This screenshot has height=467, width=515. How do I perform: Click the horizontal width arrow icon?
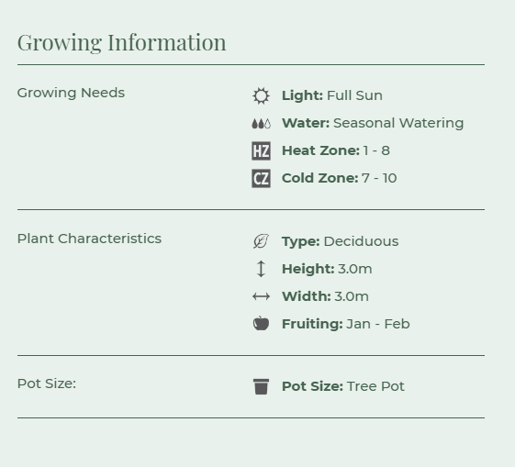pyautogui.click(x=261, y=296)
